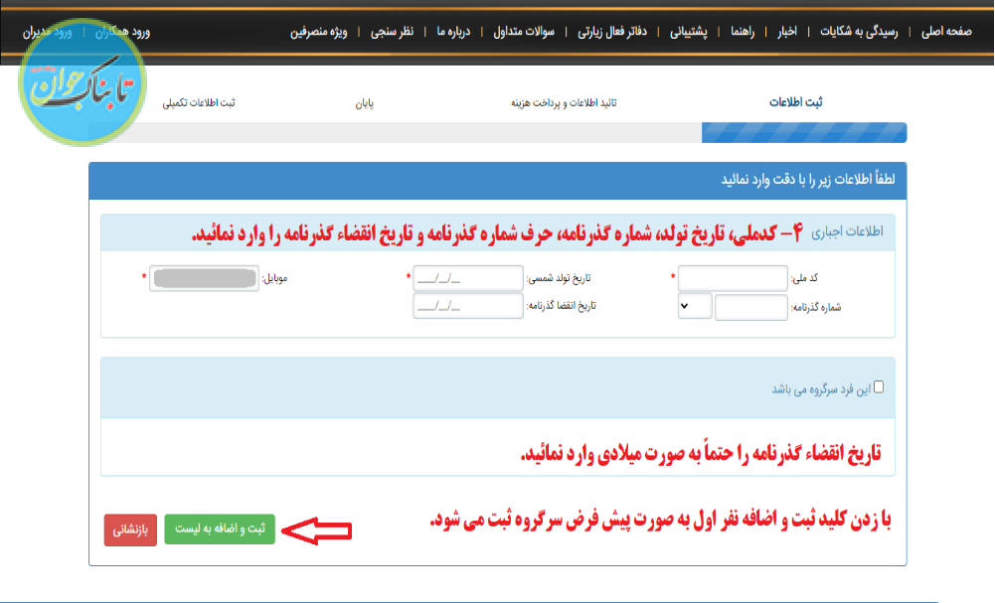Viewport: 995px width, 603px height.
Task: Click the تاریخ تولد شمسی date field
Action: point(467,278)
